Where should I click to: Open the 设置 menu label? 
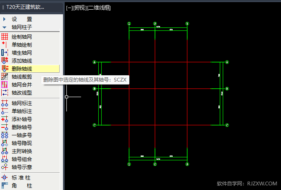point(22,19)
